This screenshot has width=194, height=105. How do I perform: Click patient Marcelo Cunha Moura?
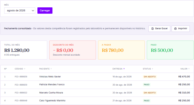51,93
